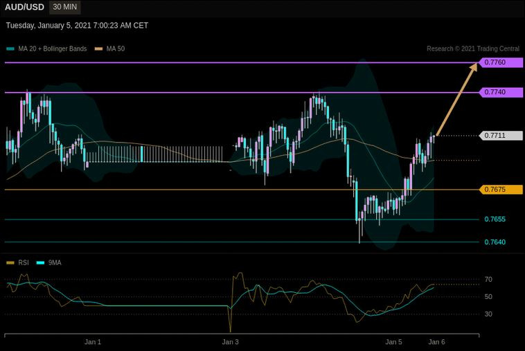Click the AUD/USD symbol title
This screenshot has width=525, height=351.
[24, 7]
